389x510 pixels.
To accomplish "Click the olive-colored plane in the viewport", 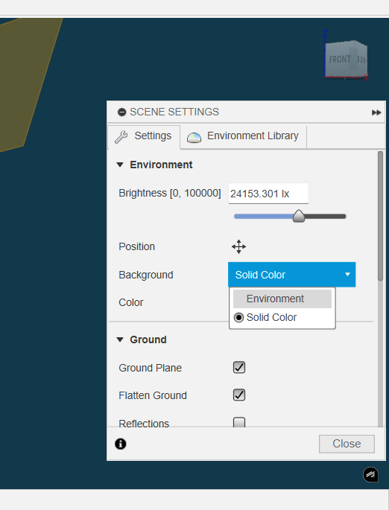I will (x=26, y=81).
